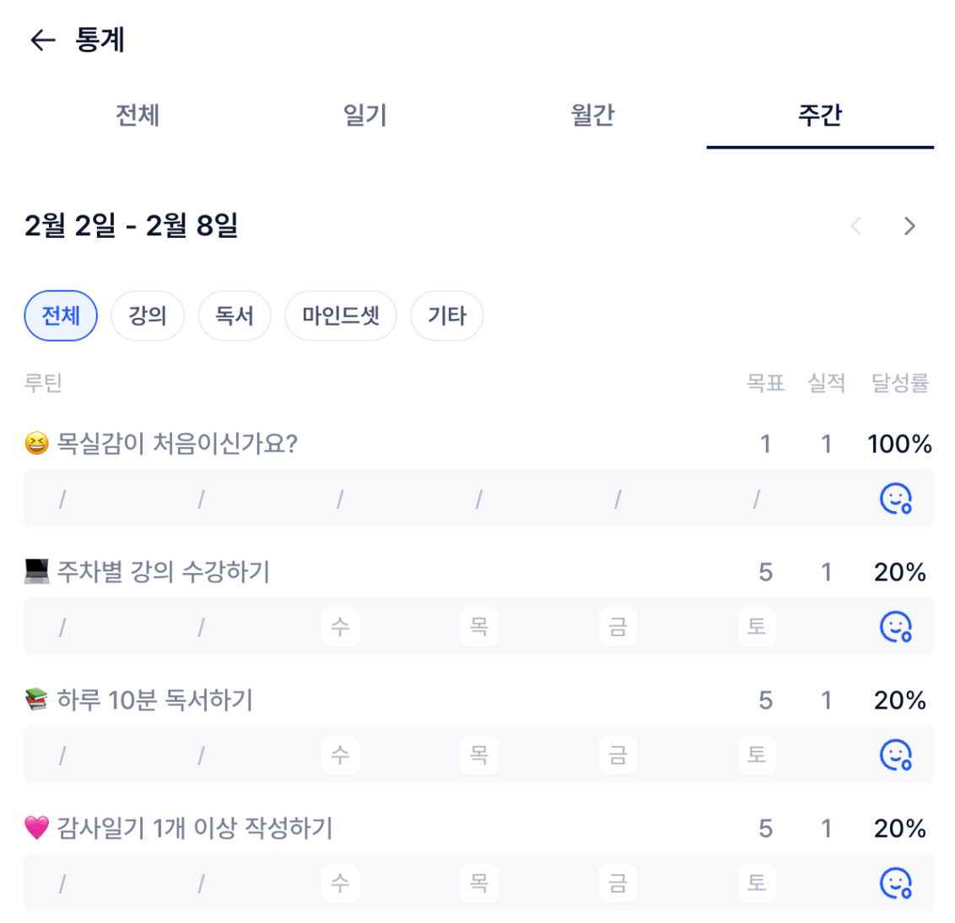Go to the previous week with left chevron
955x923 pixels.
pyautogui.click(x=856, y=226)
